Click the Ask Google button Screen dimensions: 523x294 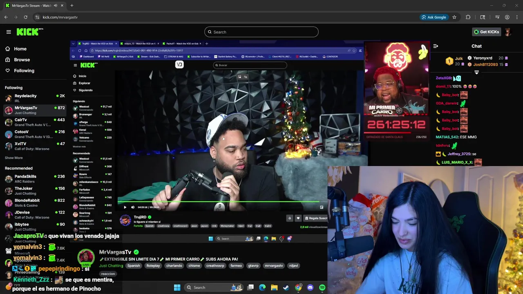click(434, 17)
